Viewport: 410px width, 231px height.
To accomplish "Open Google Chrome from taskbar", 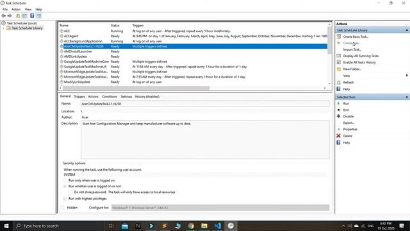I will (x=191, y=226).
